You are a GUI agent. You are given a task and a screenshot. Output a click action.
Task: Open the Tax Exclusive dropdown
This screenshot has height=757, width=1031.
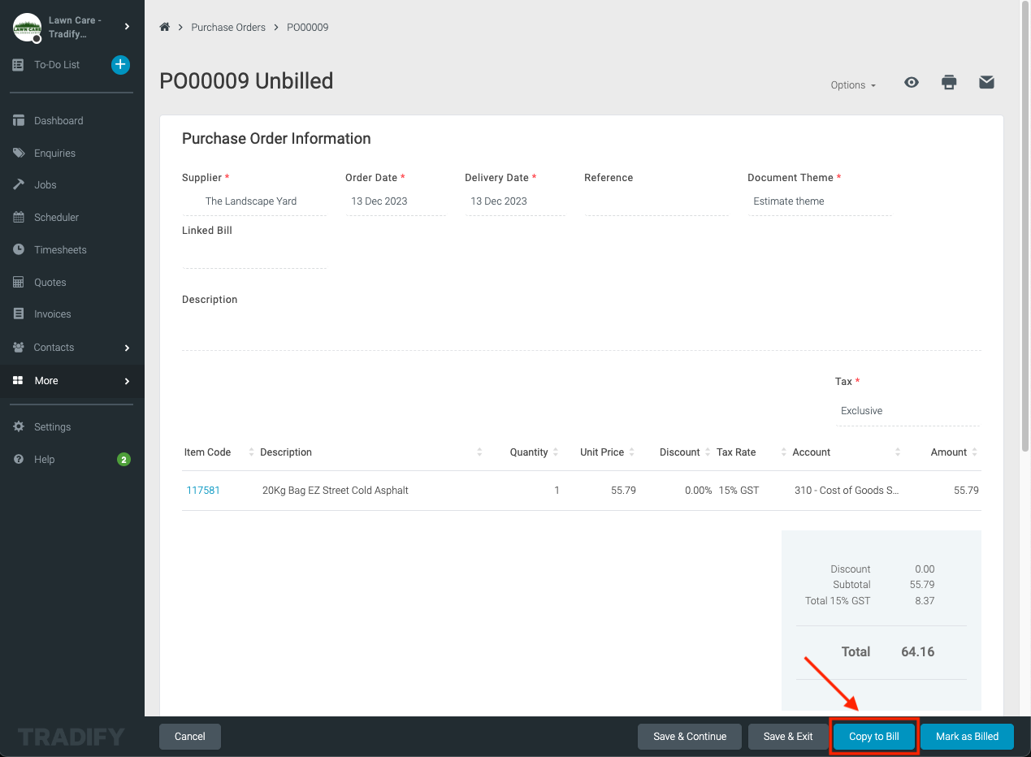(x=908, y=411)
